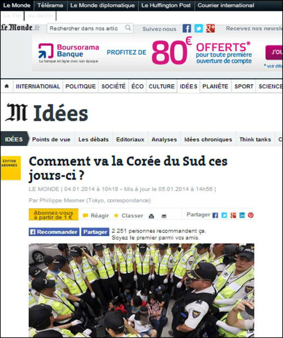Screen dimensions: 283x338
Task: Open Le Monde Google Plus icon
Action: point(211,28)
